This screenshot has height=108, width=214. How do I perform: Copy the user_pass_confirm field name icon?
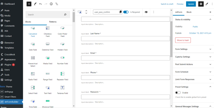coord(121,12)
